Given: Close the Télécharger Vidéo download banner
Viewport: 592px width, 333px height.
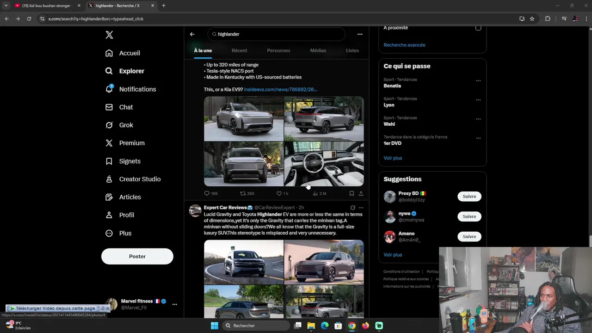Looking at the screenshot, I should click(x=108, y=308).
